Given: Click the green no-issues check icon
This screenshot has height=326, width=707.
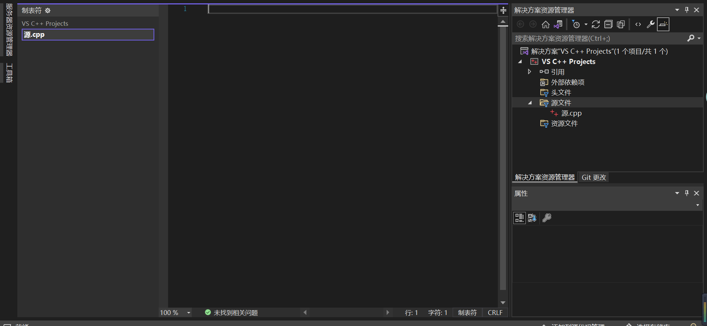Looking at the screenshot, I should click(208, 312).
